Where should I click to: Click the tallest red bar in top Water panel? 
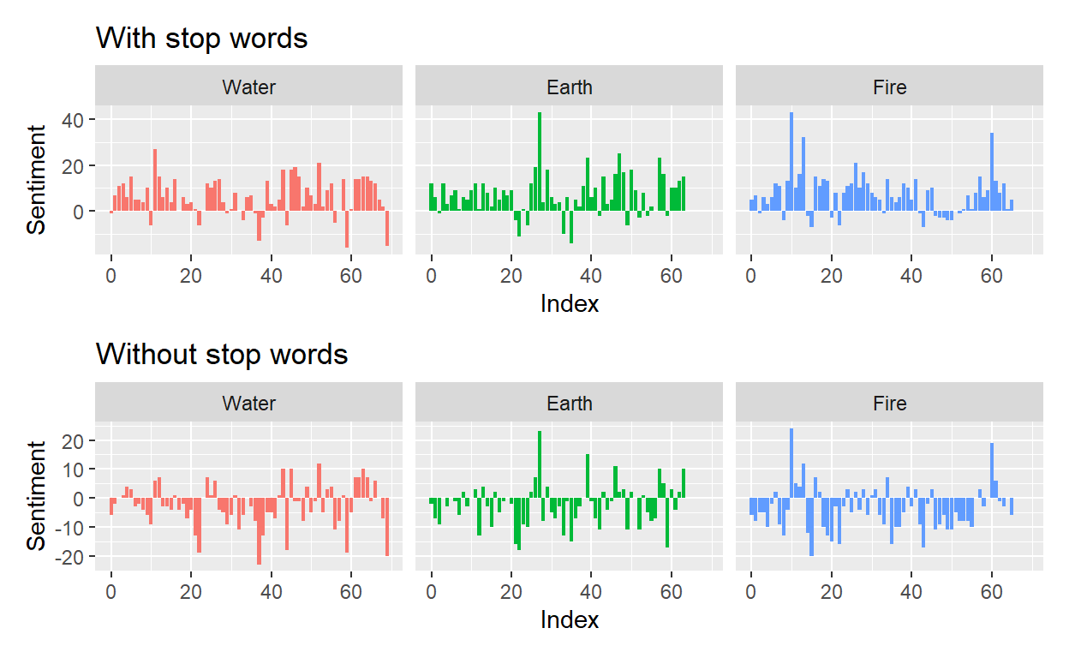(155, 180)
